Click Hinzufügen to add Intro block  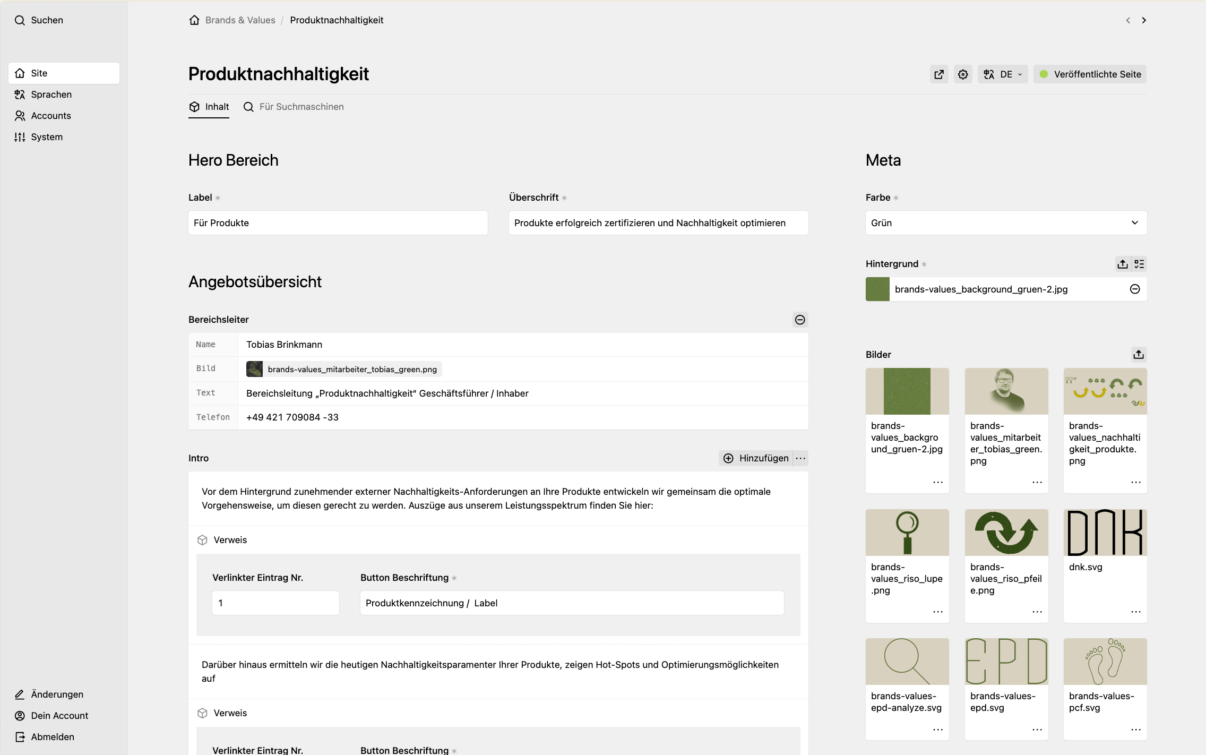point(756,458)
